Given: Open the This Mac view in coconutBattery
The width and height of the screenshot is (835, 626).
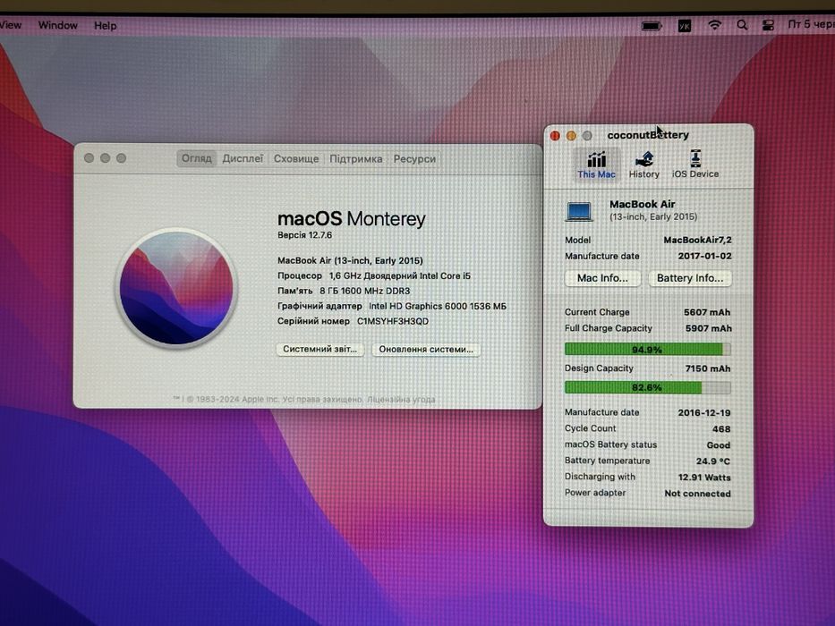Looking at the screenshot, I should [x=596, y=165].
